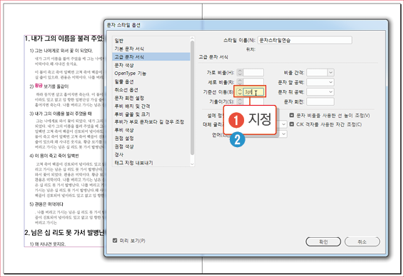
Task: Open 취소선 옵션 category
Action: (x=126, y=90)
